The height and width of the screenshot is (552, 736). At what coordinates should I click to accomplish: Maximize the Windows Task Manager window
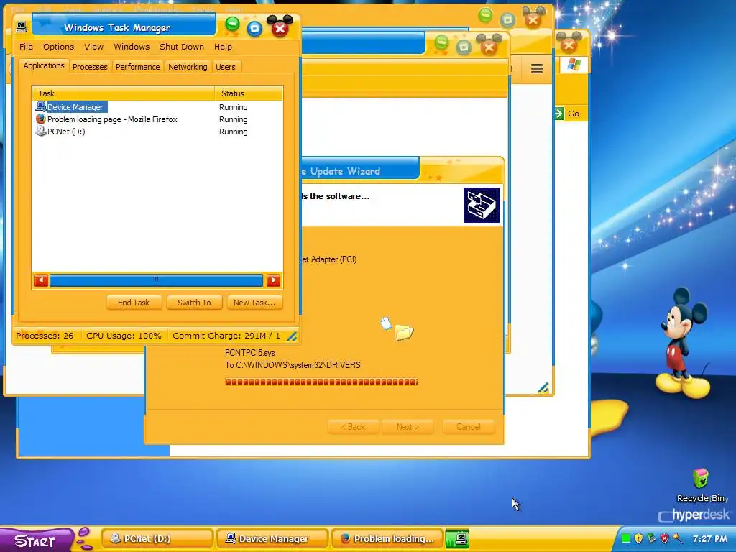[254, 28]
